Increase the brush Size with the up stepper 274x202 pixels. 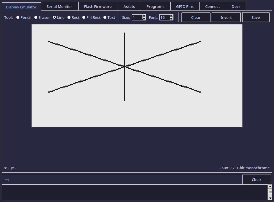click(x=144, y=16)
